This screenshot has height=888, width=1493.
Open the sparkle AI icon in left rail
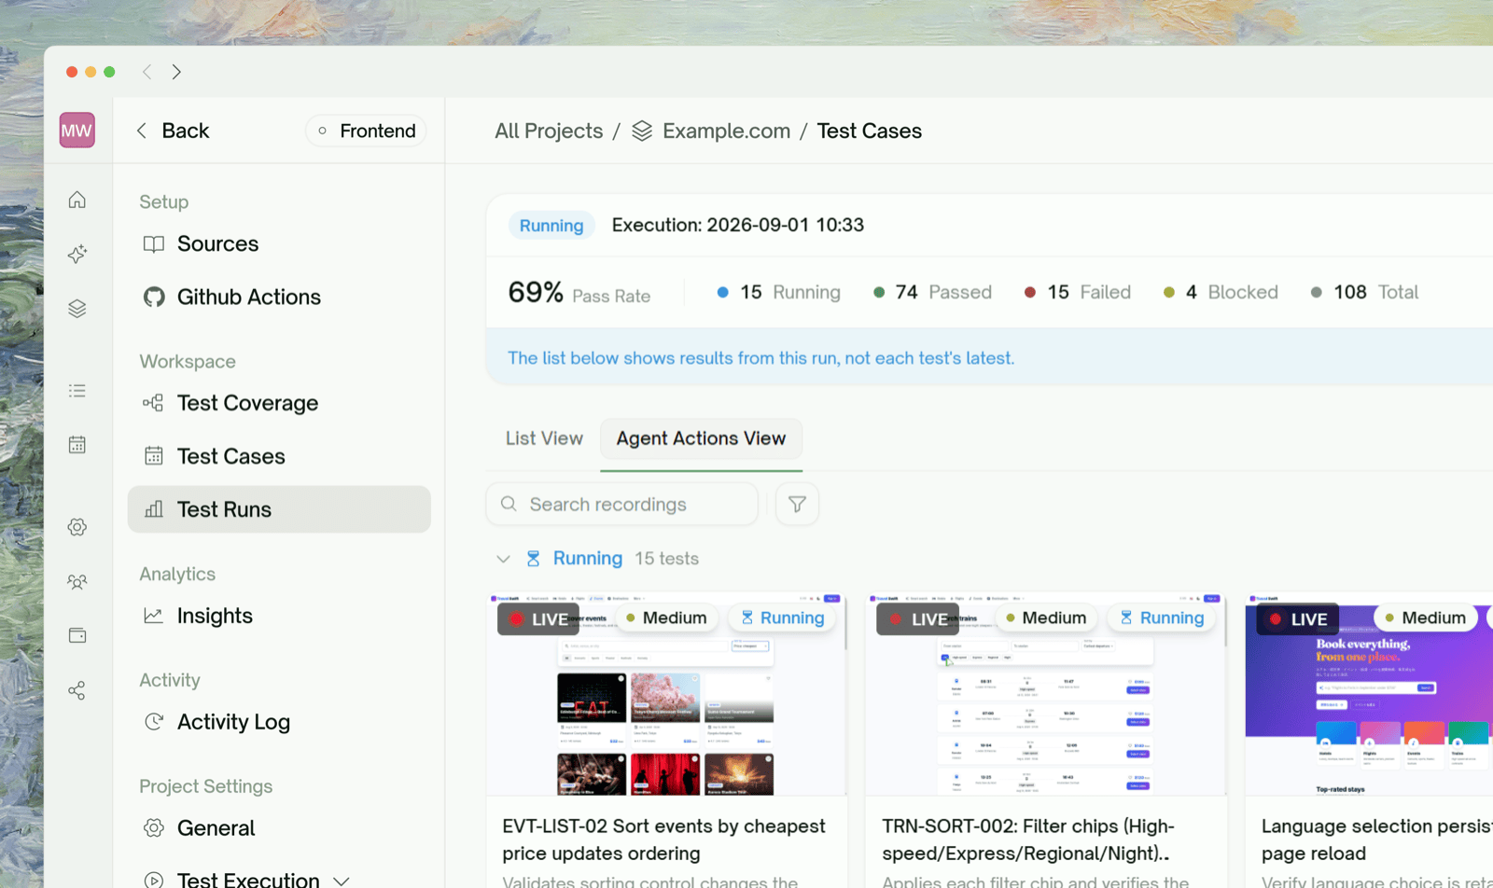[77, 254]
